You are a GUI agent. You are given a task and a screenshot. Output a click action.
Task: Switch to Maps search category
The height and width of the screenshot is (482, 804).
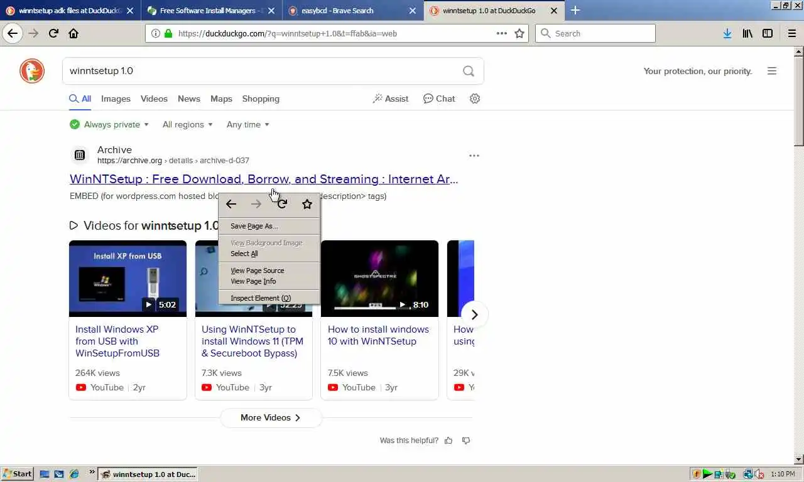click(x=221, y=99)
